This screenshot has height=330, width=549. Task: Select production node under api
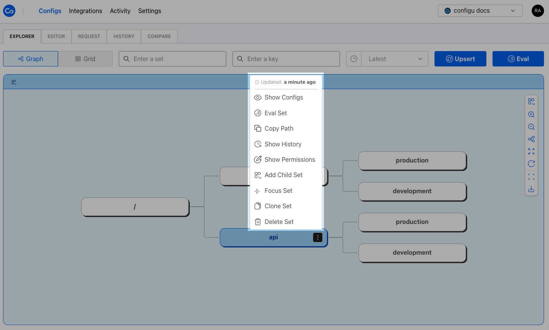[x=412, y=222]
